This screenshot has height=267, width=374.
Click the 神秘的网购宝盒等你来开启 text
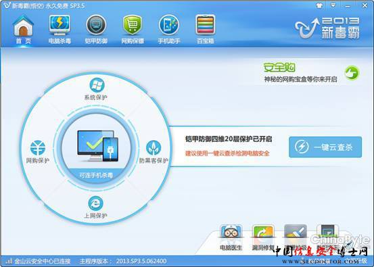click(300, 79)
